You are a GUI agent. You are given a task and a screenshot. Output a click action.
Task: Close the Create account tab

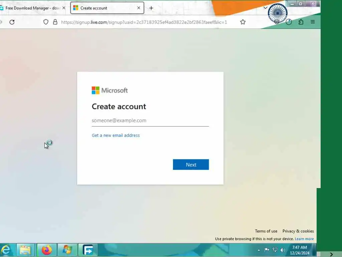point(139,8)
